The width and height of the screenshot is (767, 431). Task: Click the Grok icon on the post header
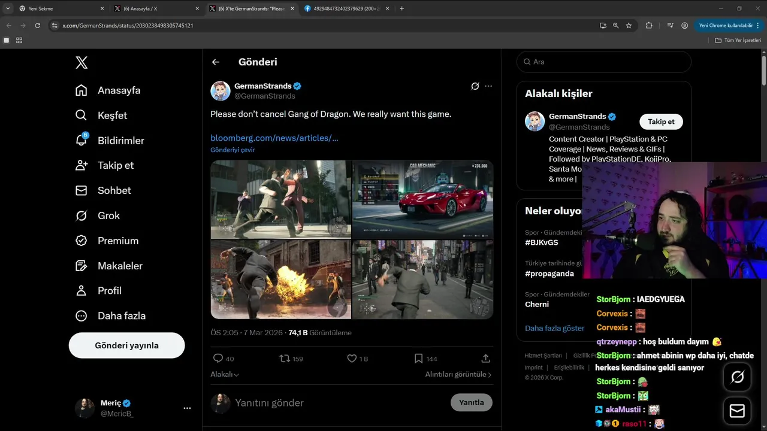point(475,86)
